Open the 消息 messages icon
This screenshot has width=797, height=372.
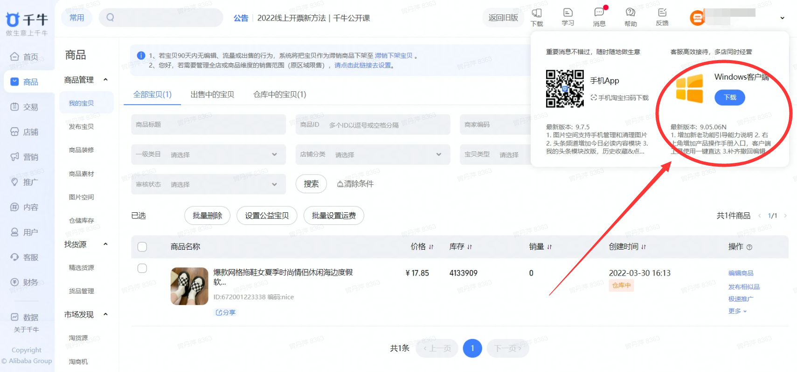pos(599,13)
